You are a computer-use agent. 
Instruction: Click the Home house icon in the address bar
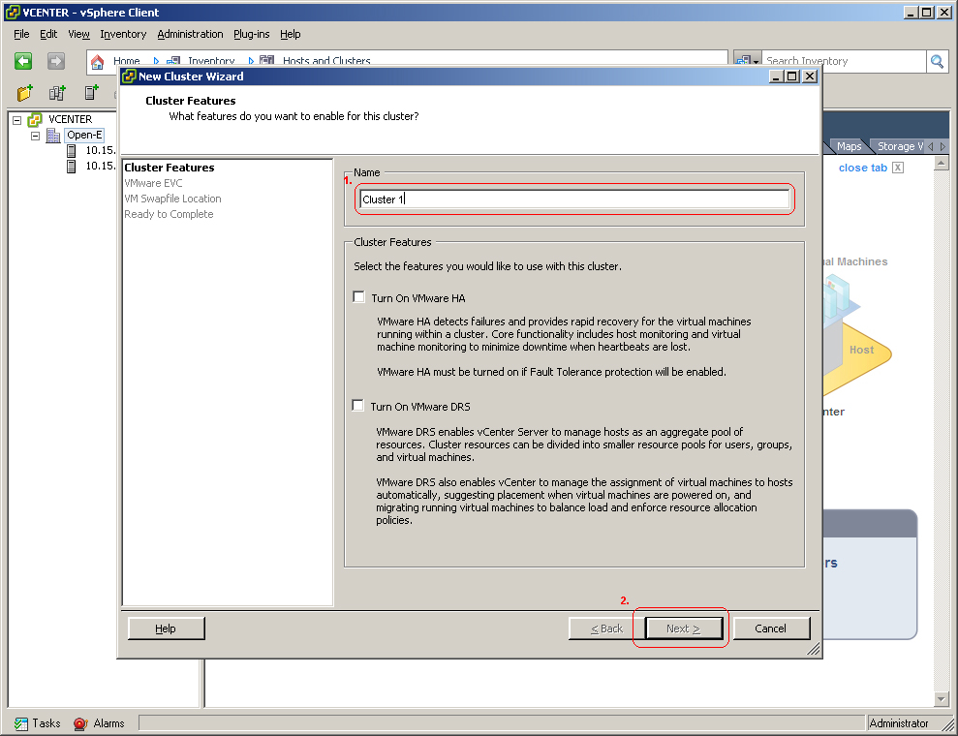[97, 62]
